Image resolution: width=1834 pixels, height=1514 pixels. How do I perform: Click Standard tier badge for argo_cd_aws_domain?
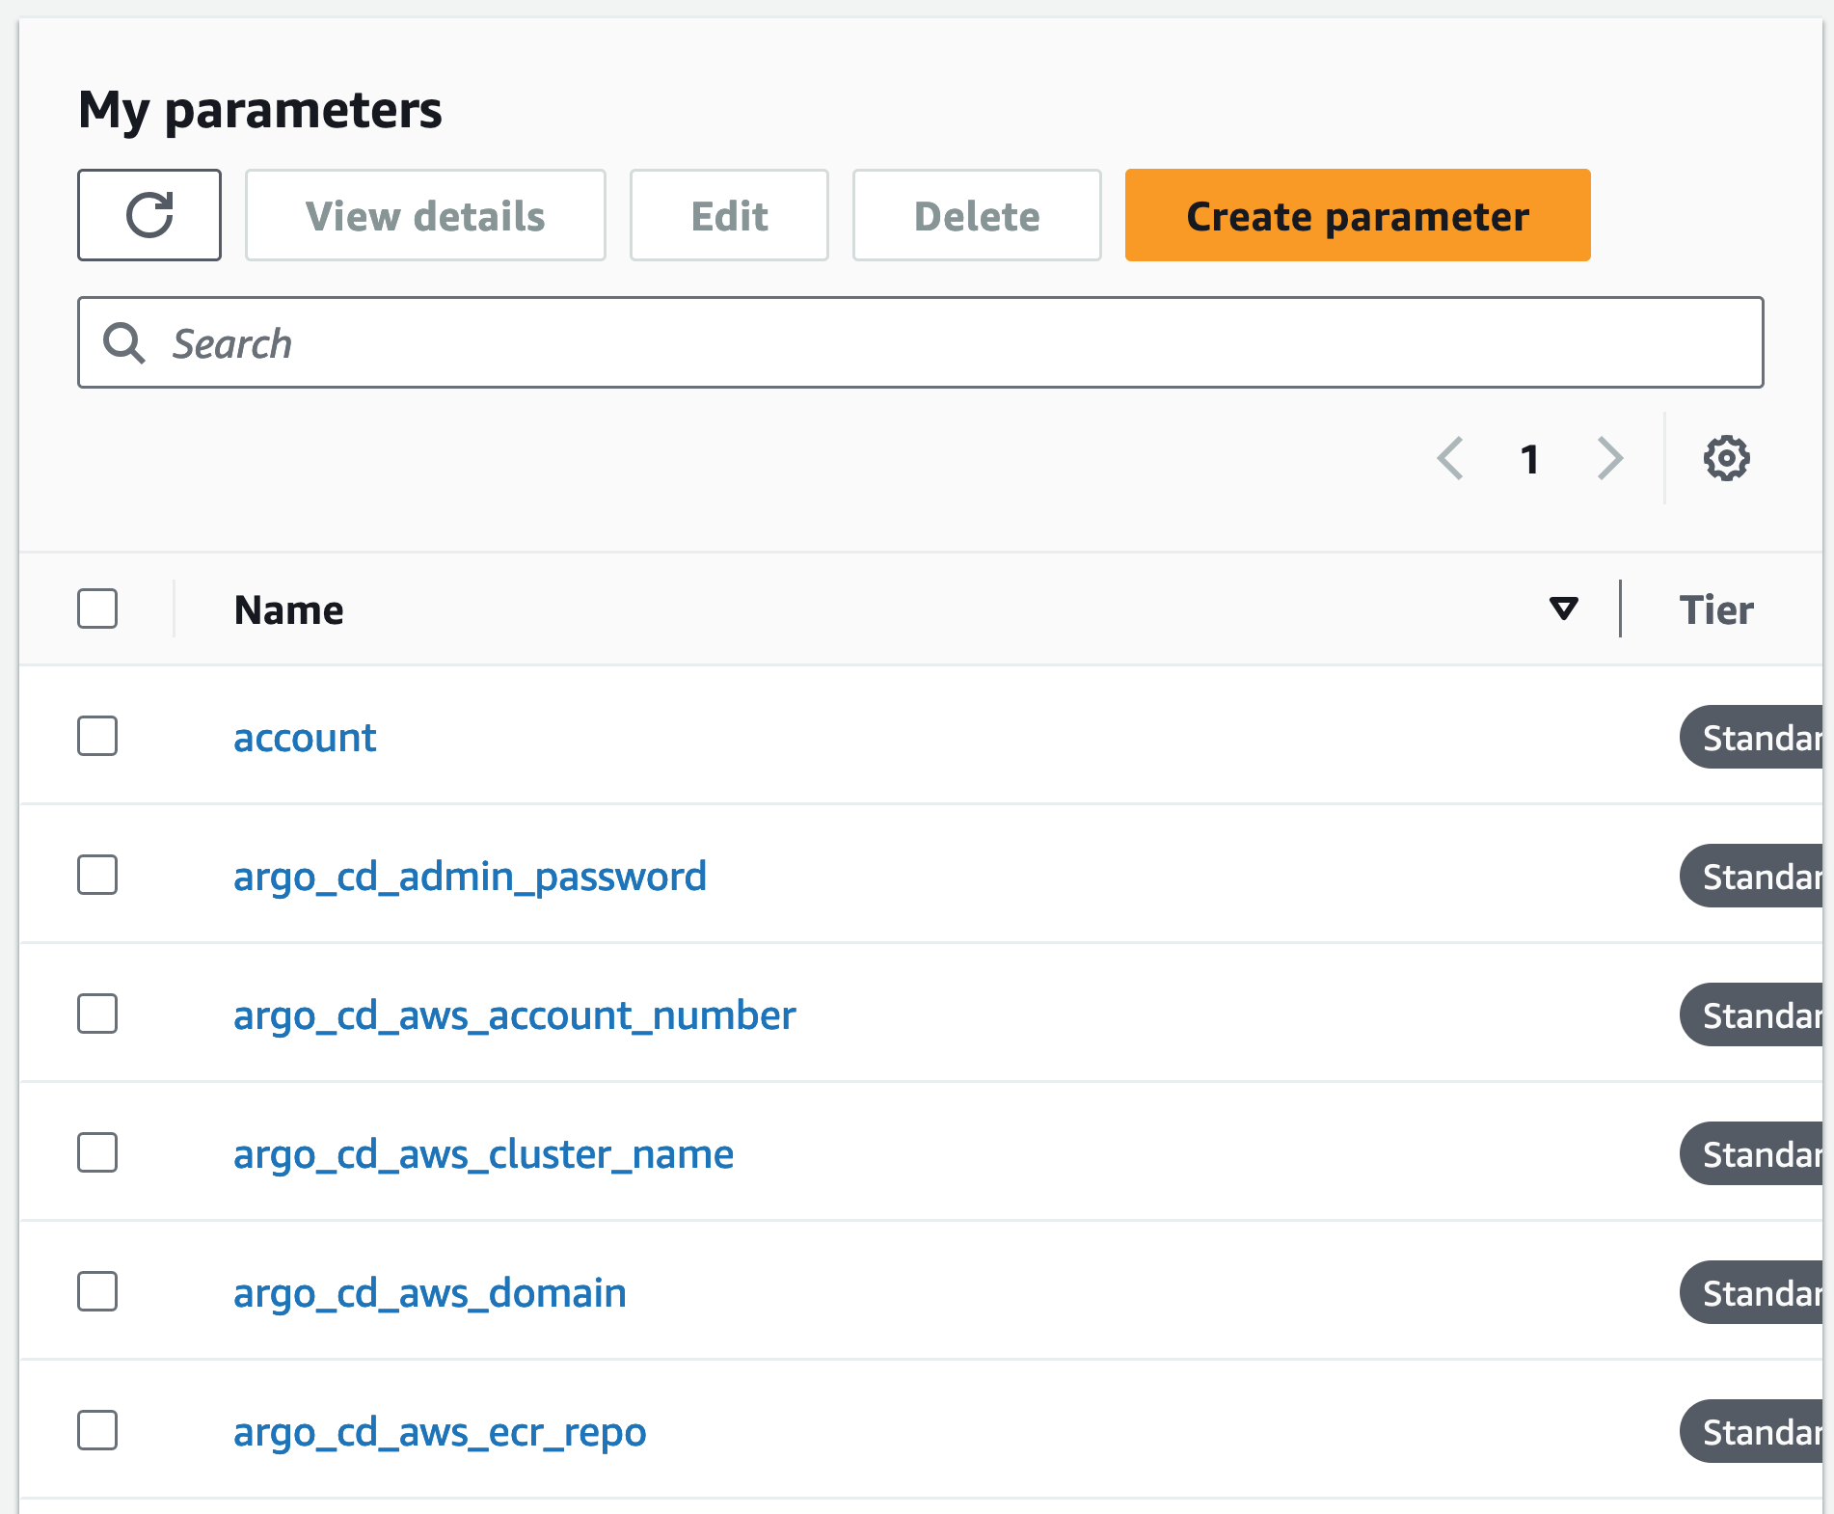click(x=1752, y=1292)
